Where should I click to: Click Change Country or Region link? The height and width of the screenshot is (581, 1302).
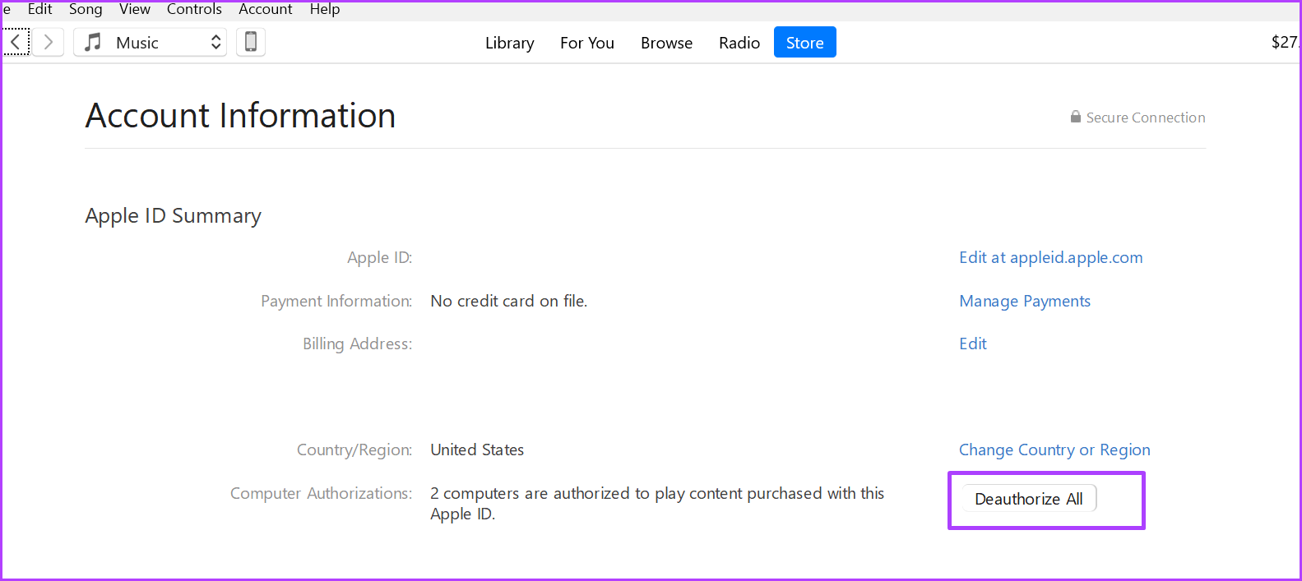1054,450
